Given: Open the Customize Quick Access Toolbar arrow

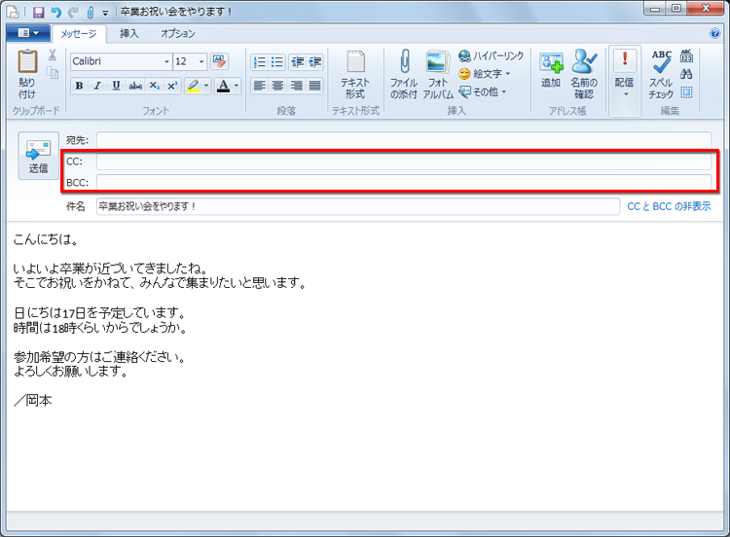Looking at the screenshot, I should [x=105, y=13].
